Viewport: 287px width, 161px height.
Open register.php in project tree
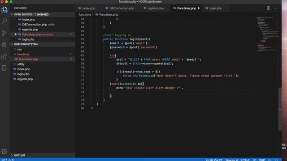[x=43, y=79]
